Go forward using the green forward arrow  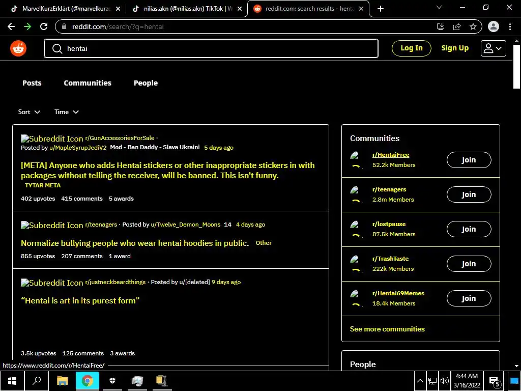click(27, 26)
